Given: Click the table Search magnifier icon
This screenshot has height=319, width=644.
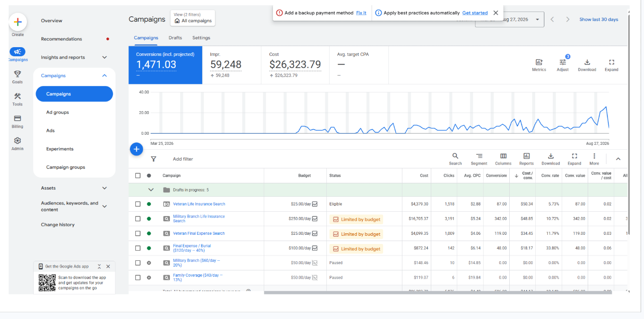Looking at the screenshot, I should pyautogui.click(x=455, y=156).
